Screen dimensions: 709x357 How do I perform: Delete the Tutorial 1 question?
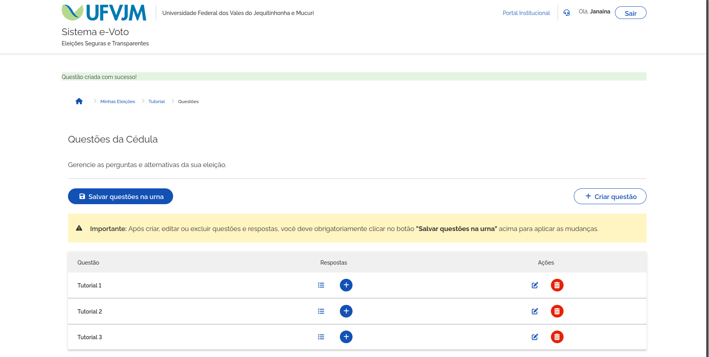click(557, 285)
